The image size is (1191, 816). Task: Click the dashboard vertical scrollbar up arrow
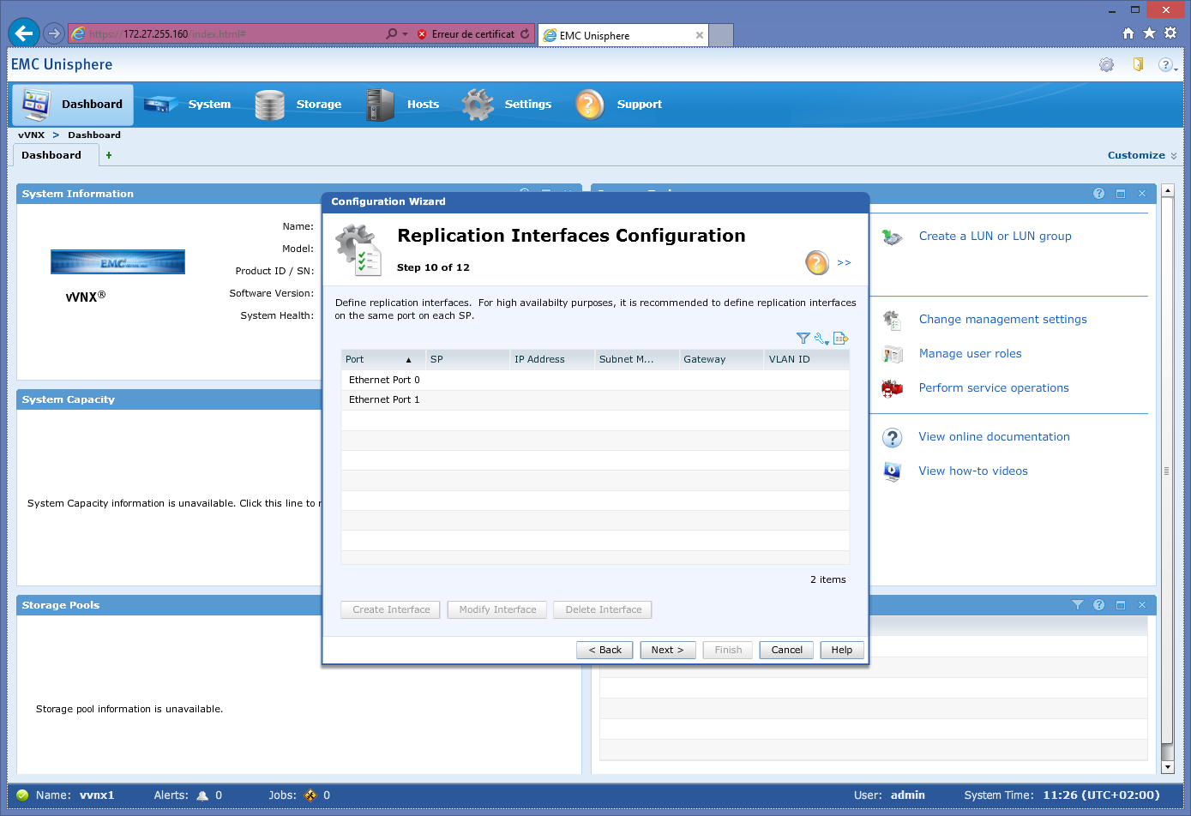(1167, 189)
